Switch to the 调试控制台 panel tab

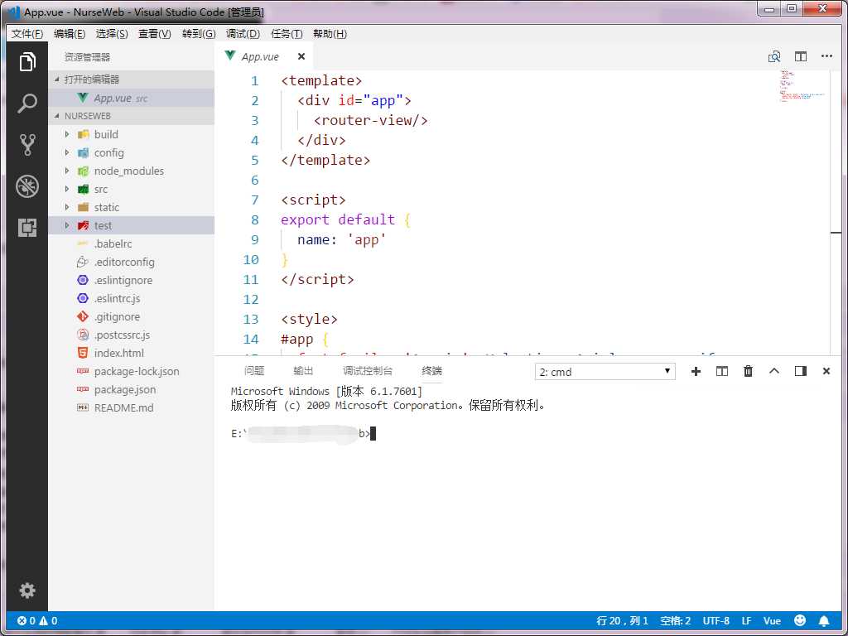pos(367,371)
